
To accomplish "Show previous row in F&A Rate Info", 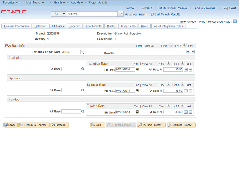I will [171, 45].
